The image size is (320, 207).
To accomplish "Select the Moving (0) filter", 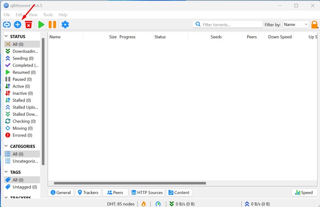I will [x=22, y=128].
